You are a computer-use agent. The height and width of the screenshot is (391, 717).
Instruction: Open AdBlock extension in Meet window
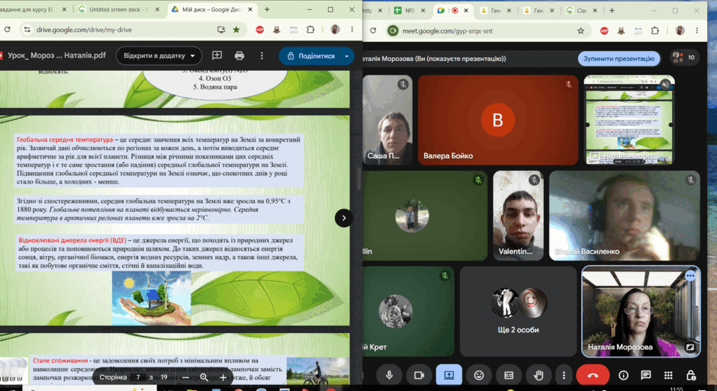(x=604, y=30)
